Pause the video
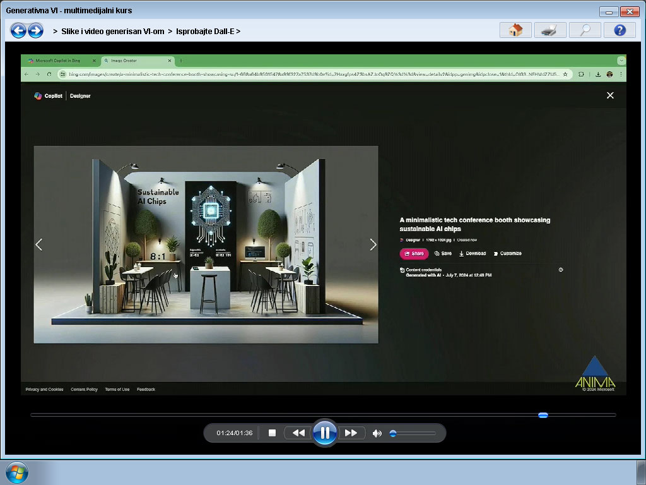646x485 pixels. tap(325, 433)
